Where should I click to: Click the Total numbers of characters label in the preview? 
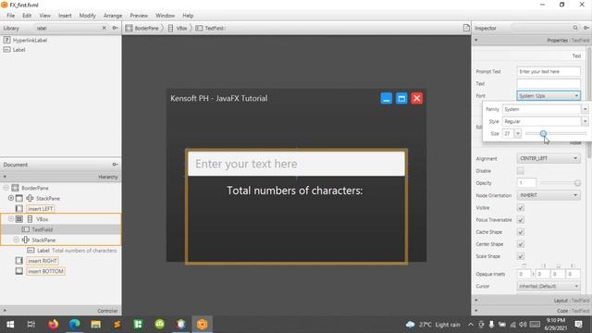tap(295, 191)
